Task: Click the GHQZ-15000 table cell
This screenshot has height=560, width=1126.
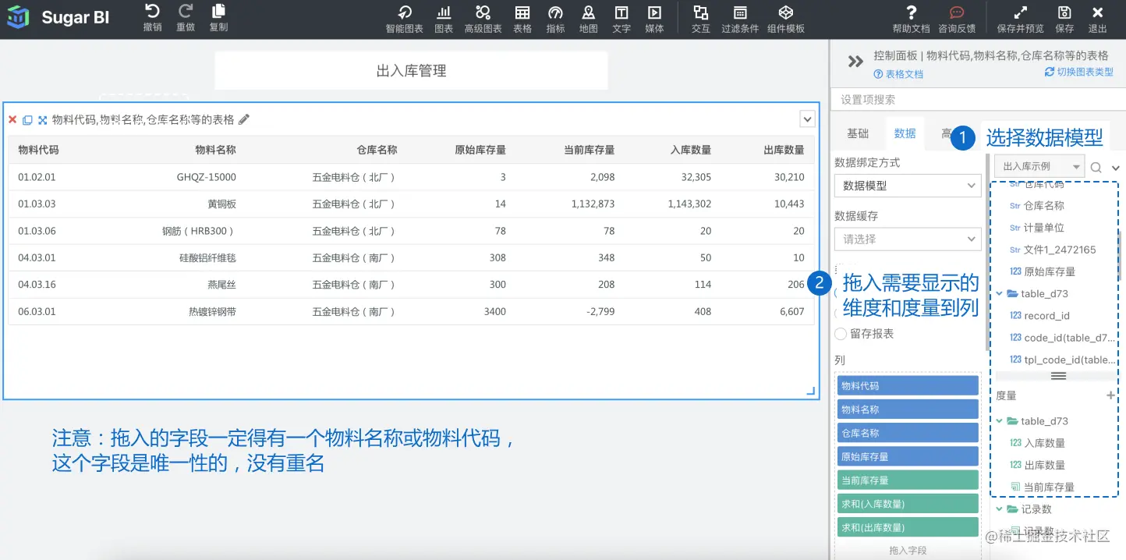Action: pyautogui.click(x=207, y=177)
